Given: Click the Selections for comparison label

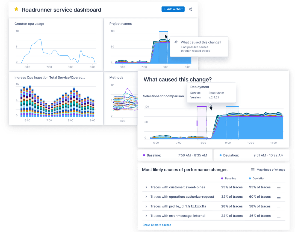Looking at the screenshot, I should pos(163,96).
